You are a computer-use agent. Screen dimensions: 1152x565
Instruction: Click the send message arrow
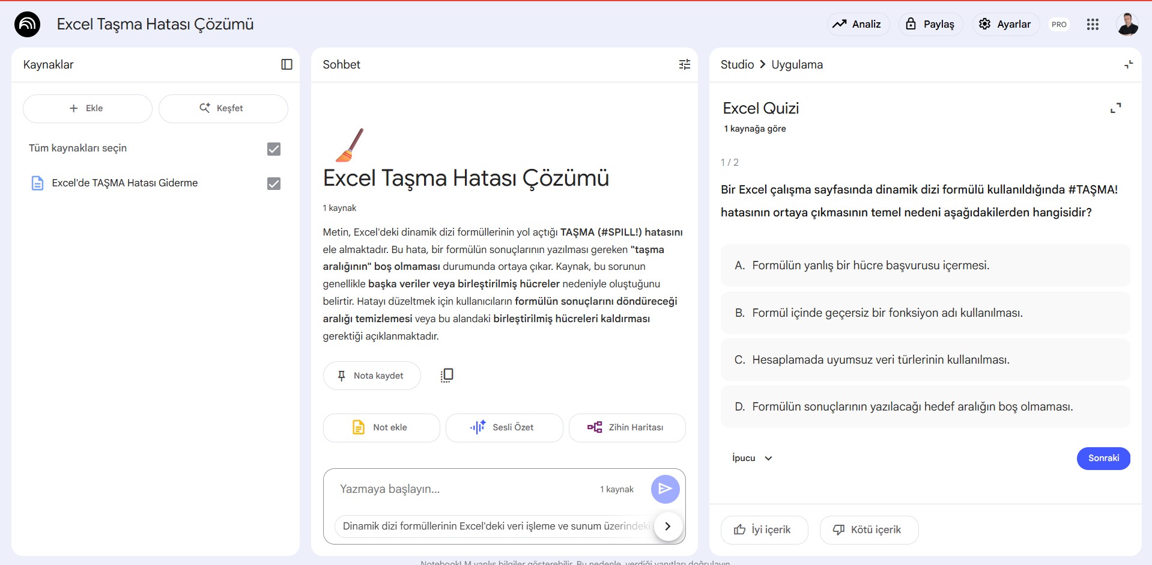coord(665,489)
